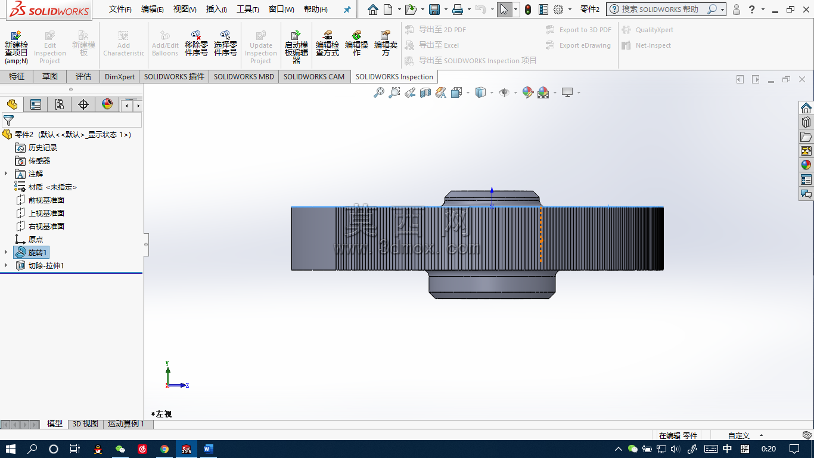Choose the Select Balloons tool (选择零件序号)
The width and height of the screenshot is (814, 458).
coord(225,44)
